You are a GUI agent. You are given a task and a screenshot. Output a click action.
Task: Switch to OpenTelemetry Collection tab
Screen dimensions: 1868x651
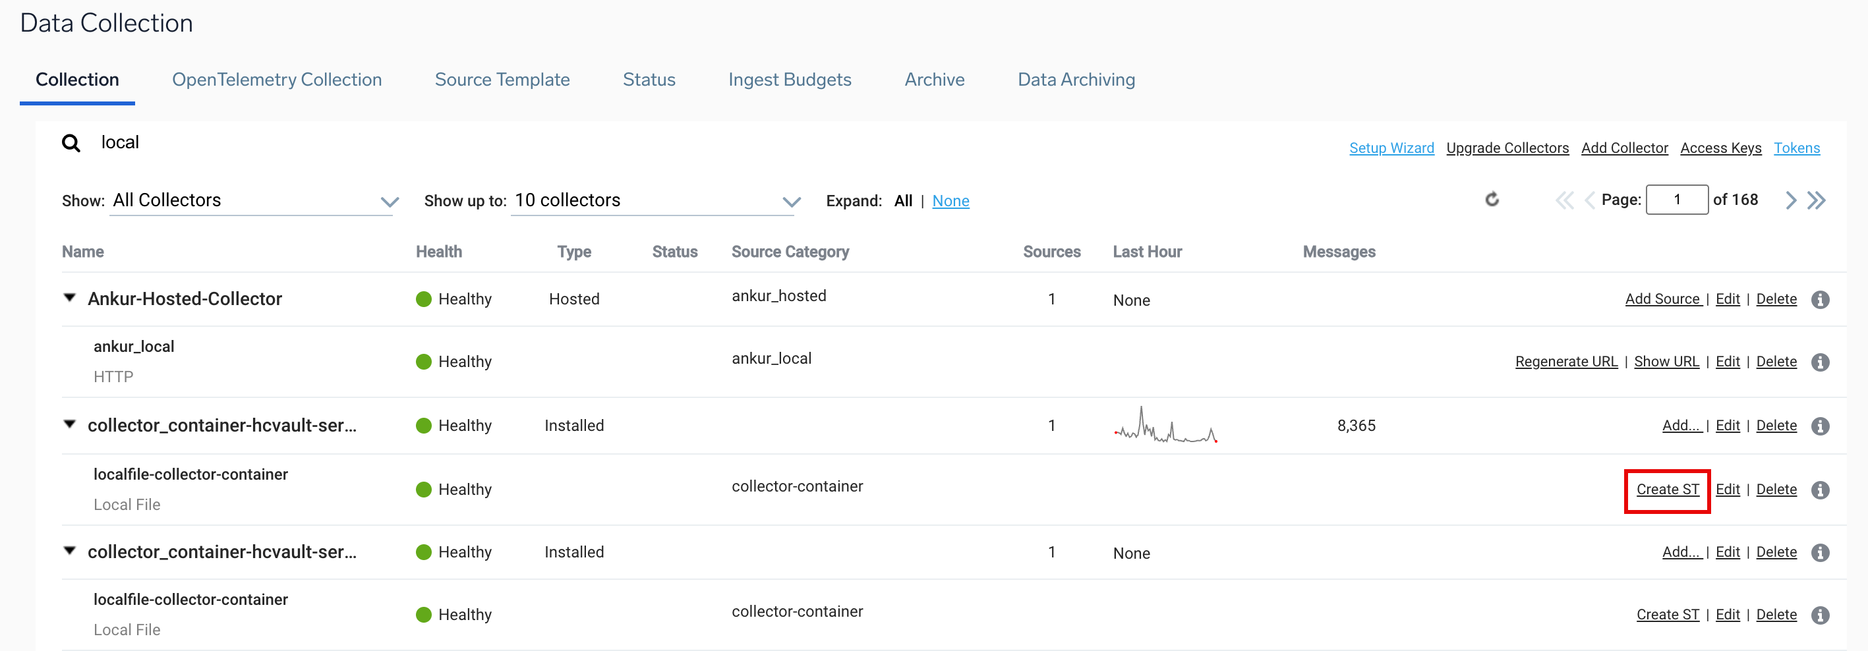tap(276, 80)
